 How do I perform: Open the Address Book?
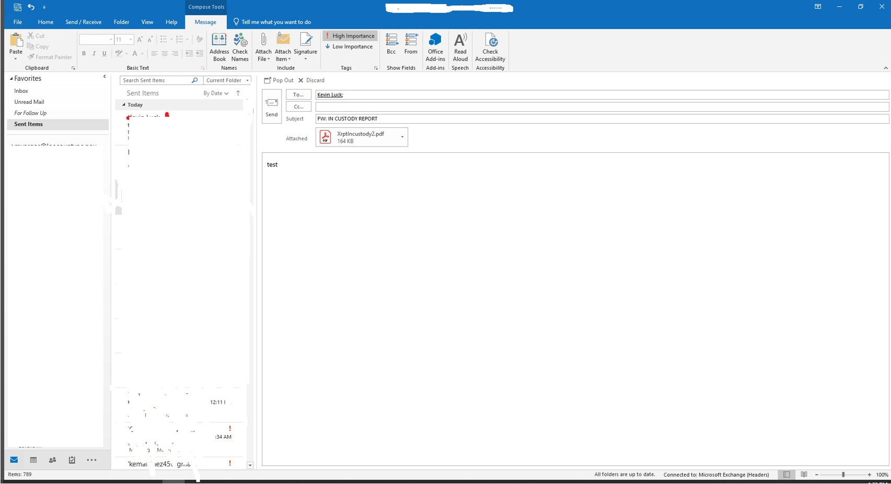[x=219, y=47]
